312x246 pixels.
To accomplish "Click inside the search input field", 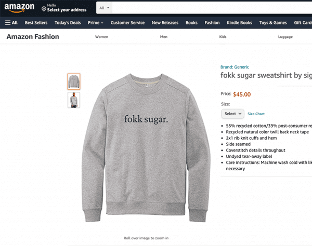I will tap(208, 8).
